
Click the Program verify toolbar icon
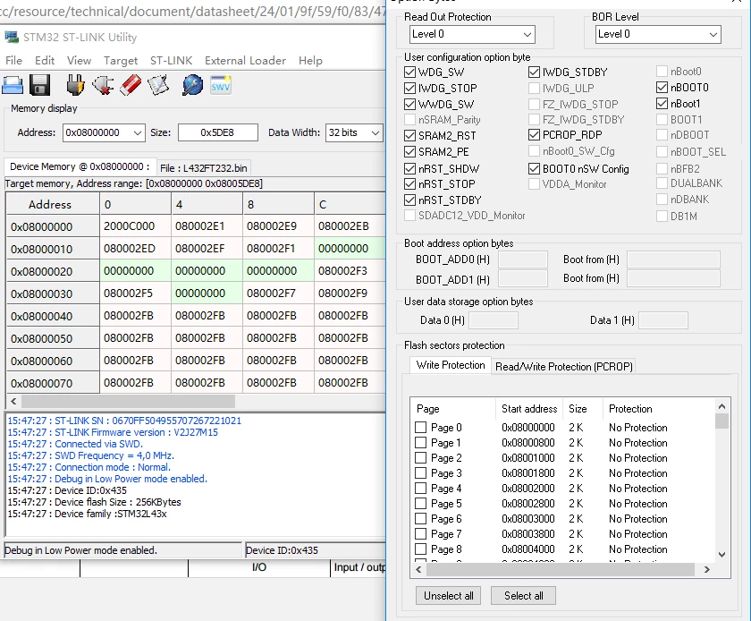tap(158, 85)
